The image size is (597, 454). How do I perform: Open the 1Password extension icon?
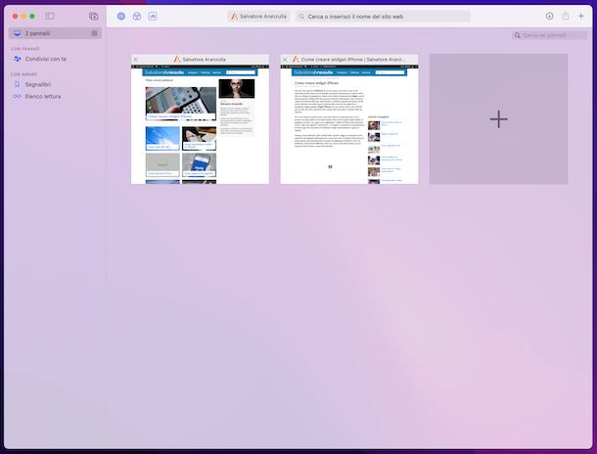[121, 16]
